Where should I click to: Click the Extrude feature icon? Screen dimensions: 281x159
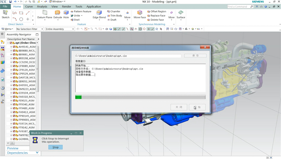coord(58,13)
